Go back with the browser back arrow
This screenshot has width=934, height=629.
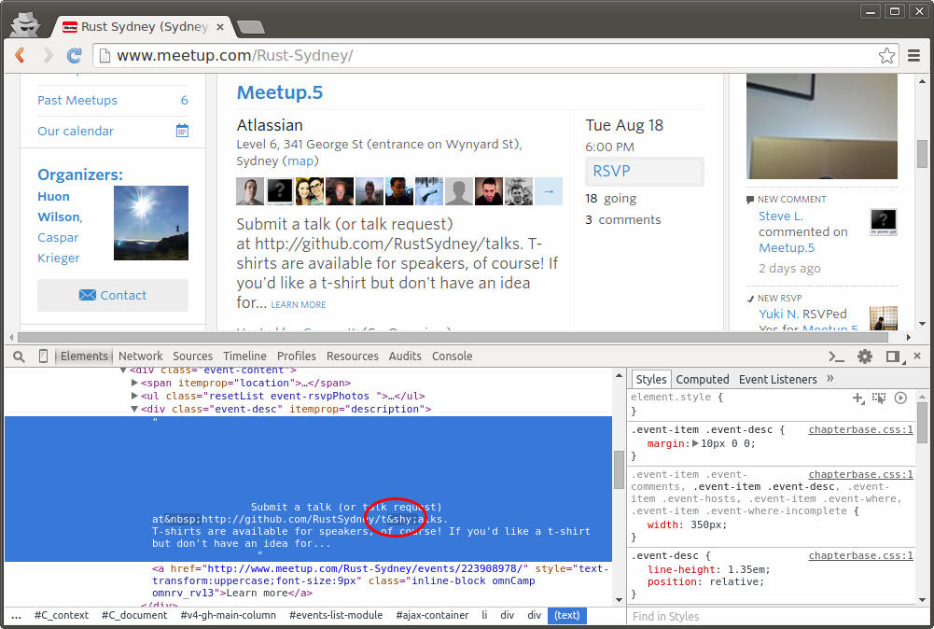click(x=21, y=55)
